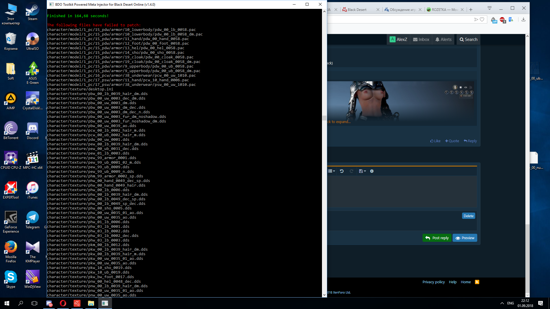Click the console window vertical scrollbar thumb
The width and height of the screenshot is (550, 309).
[324, 118]
